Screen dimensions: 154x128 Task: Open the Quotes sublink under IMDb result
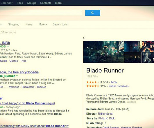pos(14,61)
